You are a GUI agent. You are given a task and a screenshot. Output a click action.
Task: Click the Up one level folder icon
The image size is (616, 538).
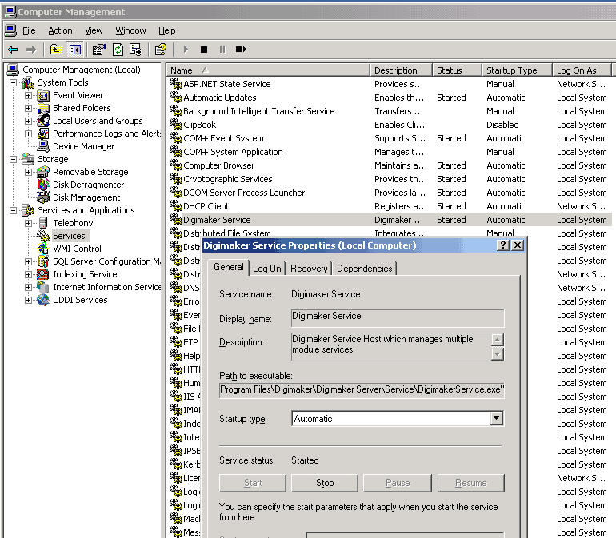click(56, 50)
